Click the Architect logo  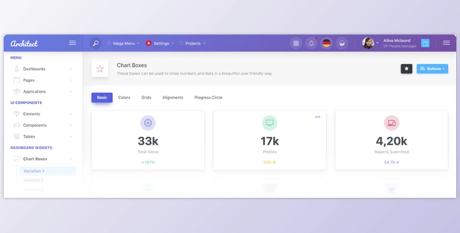[24, 44]
